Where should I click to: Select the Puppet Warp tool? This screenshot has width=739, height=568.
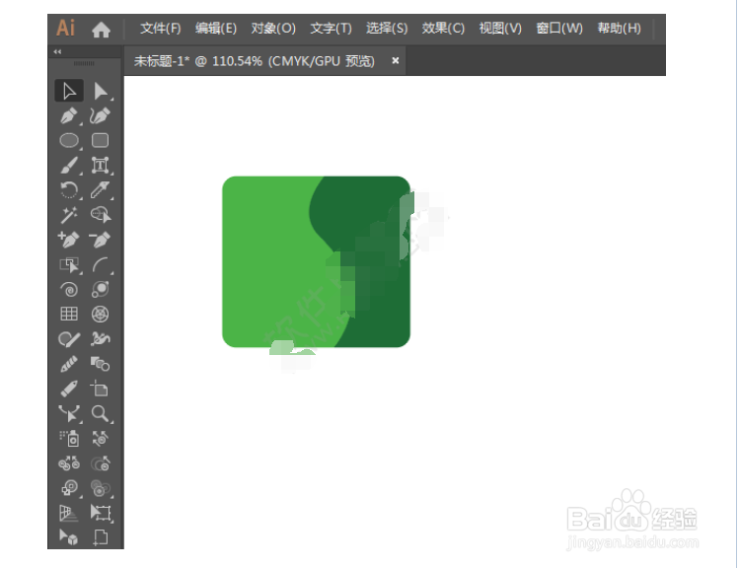click(101, 338)
